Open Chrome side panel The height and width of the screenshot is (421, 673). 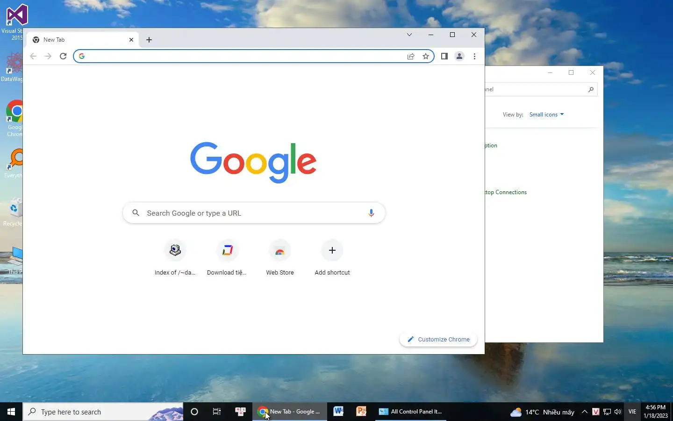point(444,56)
